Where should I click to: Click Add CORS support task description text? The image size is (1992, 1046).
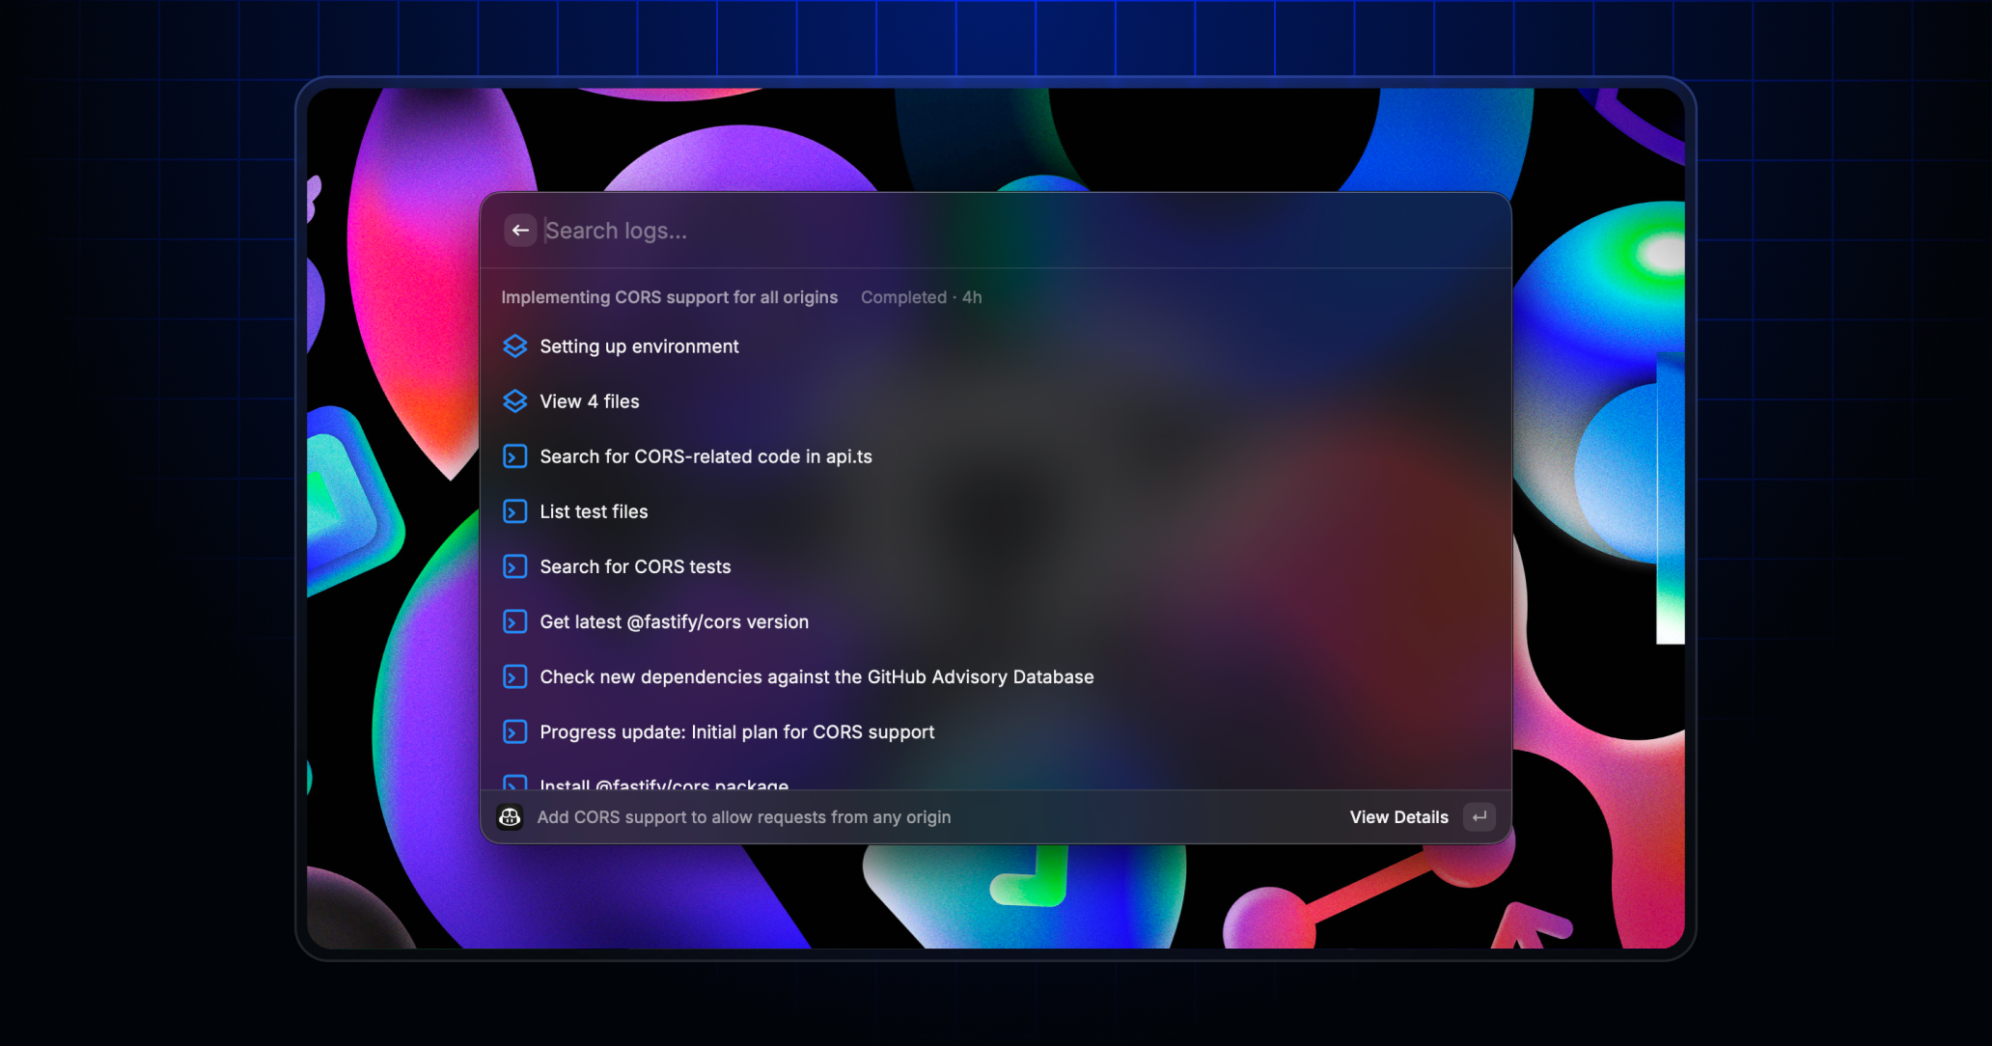coord(743,817)
